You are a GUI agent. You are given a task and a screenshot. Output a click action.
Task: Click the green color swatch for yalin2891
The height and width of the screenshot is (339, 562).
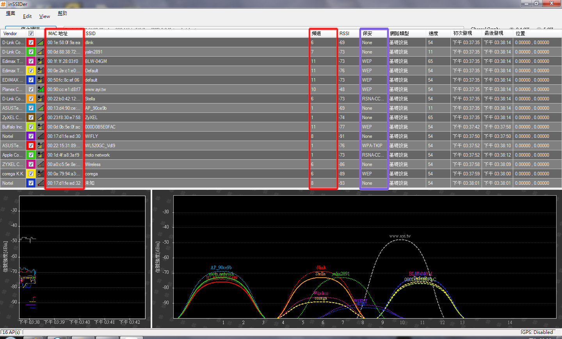[x=31, y=52]
